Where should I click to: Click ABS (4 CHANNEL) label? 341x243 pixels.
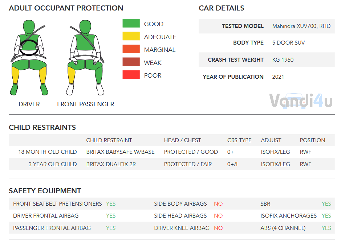coord(283,228)
